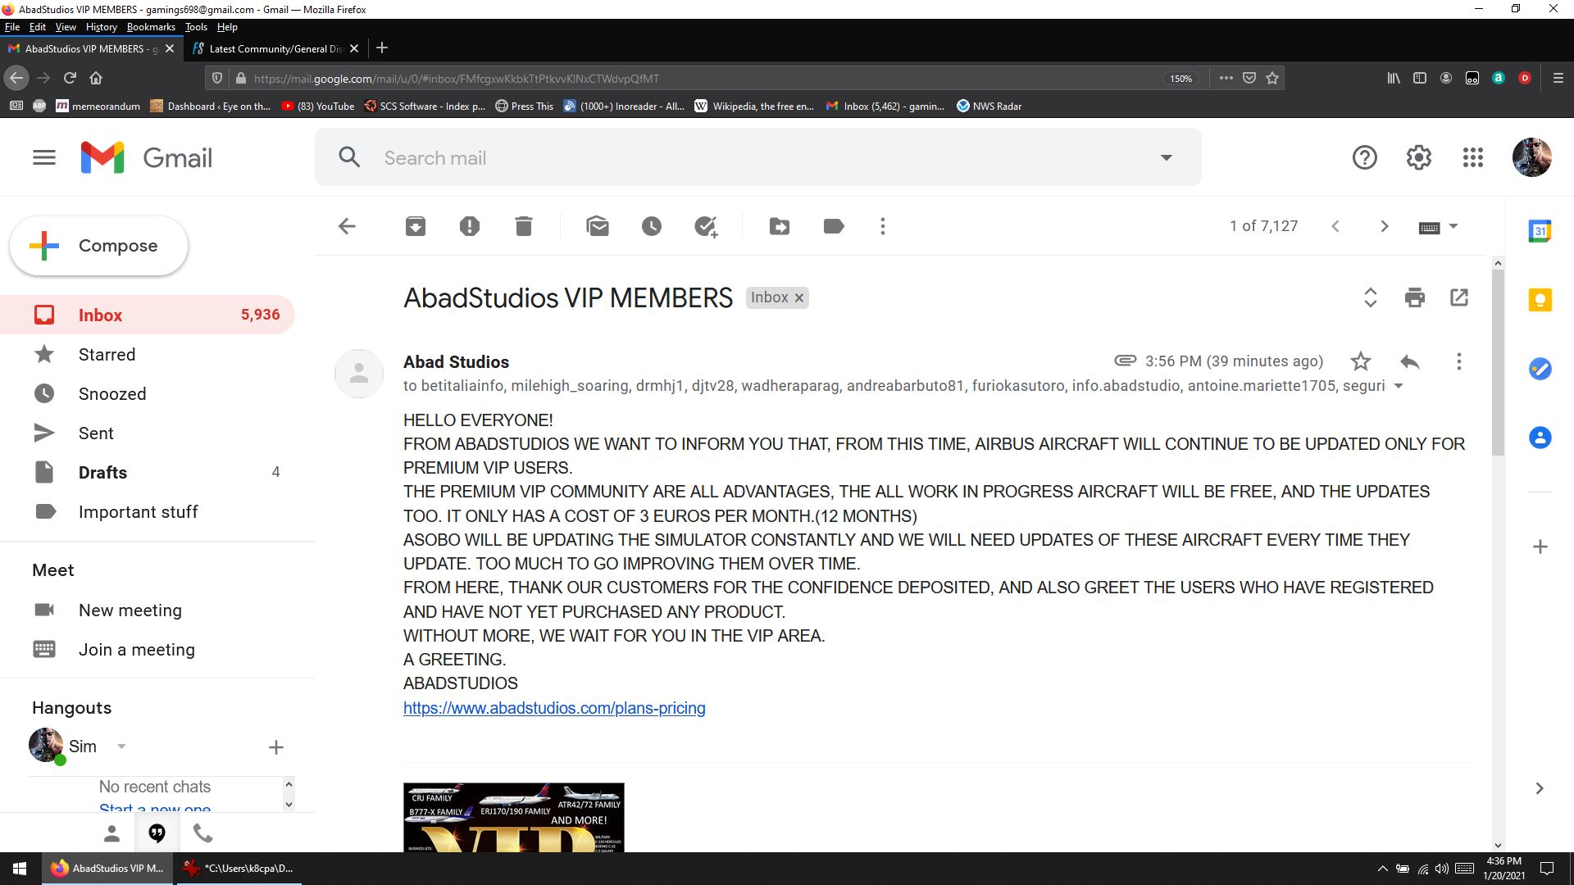Snooze the email using clock icon
1574x885 pixels.
click(652, 226)
